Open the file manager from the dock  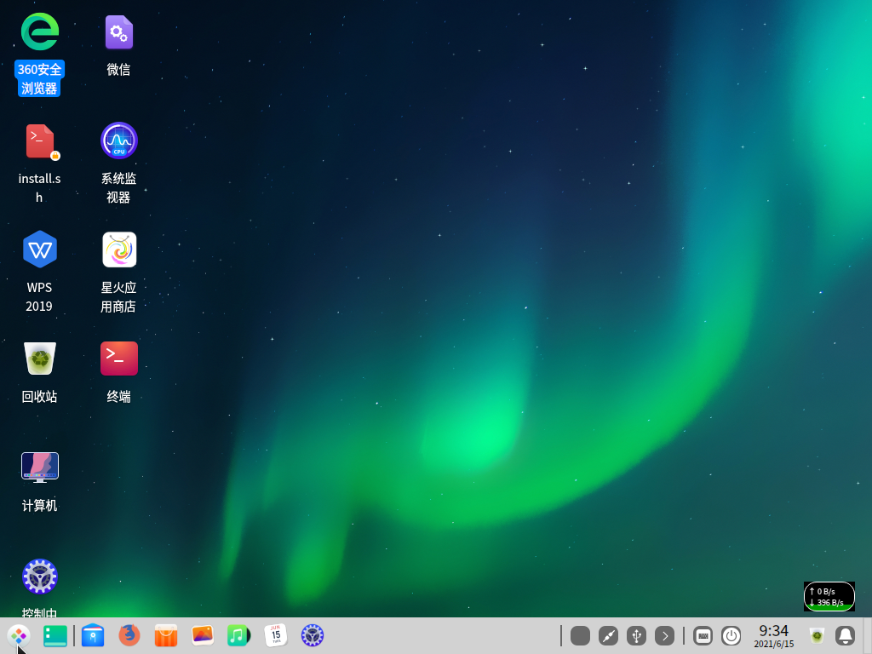(x=93, y=635)
